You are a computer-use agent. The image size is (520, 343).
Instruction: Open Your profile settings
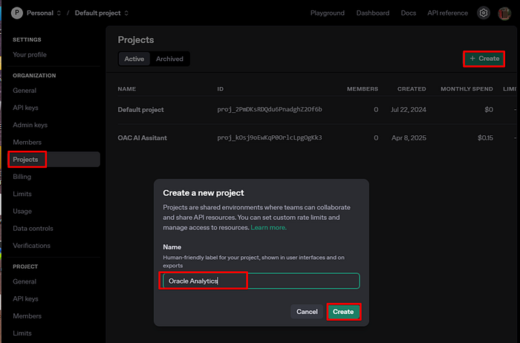30,55
